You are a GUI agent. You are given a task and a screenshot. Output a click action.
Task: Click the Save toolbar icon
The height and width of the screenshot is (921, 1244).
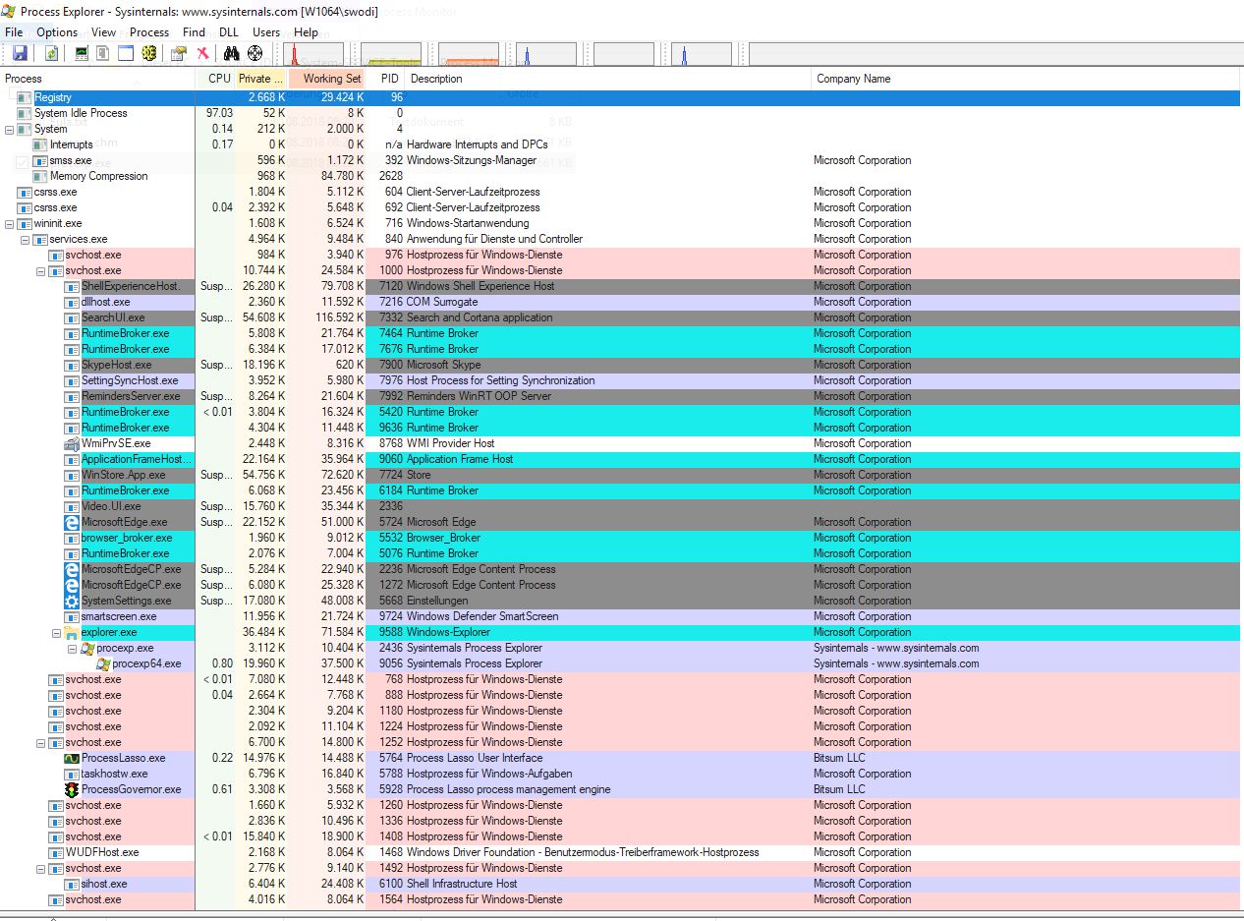pyautogui.click(x=20, y=53)
